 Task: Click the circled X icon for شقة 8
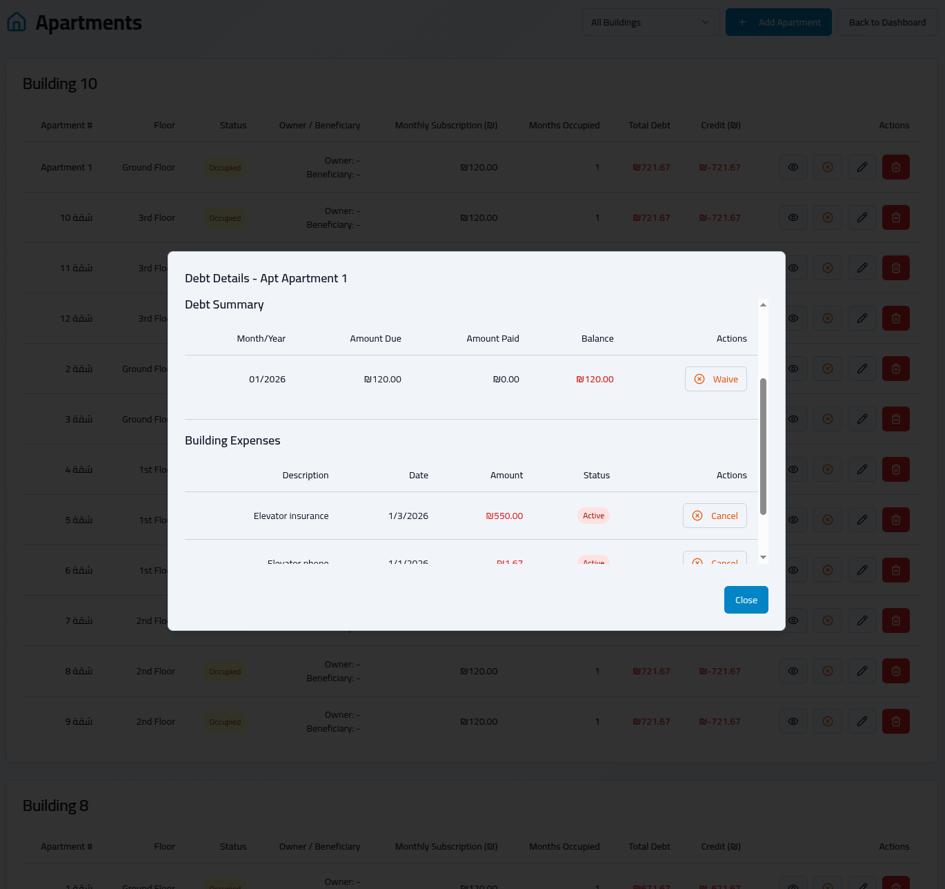coord(827,671)
